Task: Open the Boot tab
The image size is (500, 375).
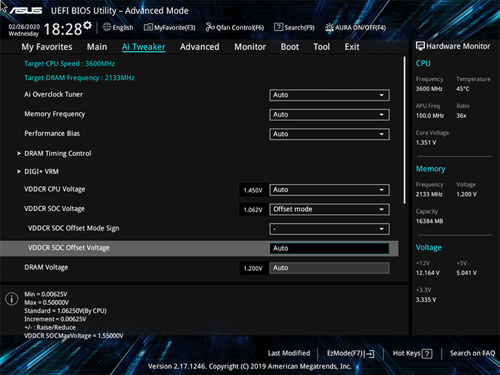Action: coord(290,47)
